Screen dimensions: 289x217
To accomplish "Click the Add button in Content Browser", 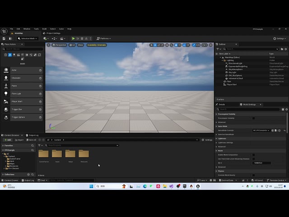I will pyautogui.click(x=8, y=140).
